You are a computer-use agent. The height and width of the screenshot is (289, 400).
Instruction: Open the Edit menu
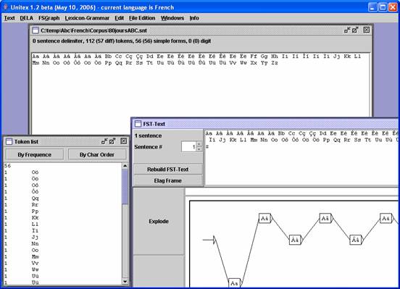119,18
